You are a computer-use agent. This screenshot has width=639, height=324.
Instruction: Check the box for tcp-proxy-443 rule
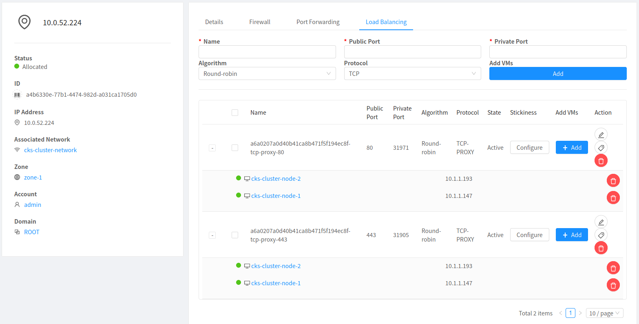[235, 235]
